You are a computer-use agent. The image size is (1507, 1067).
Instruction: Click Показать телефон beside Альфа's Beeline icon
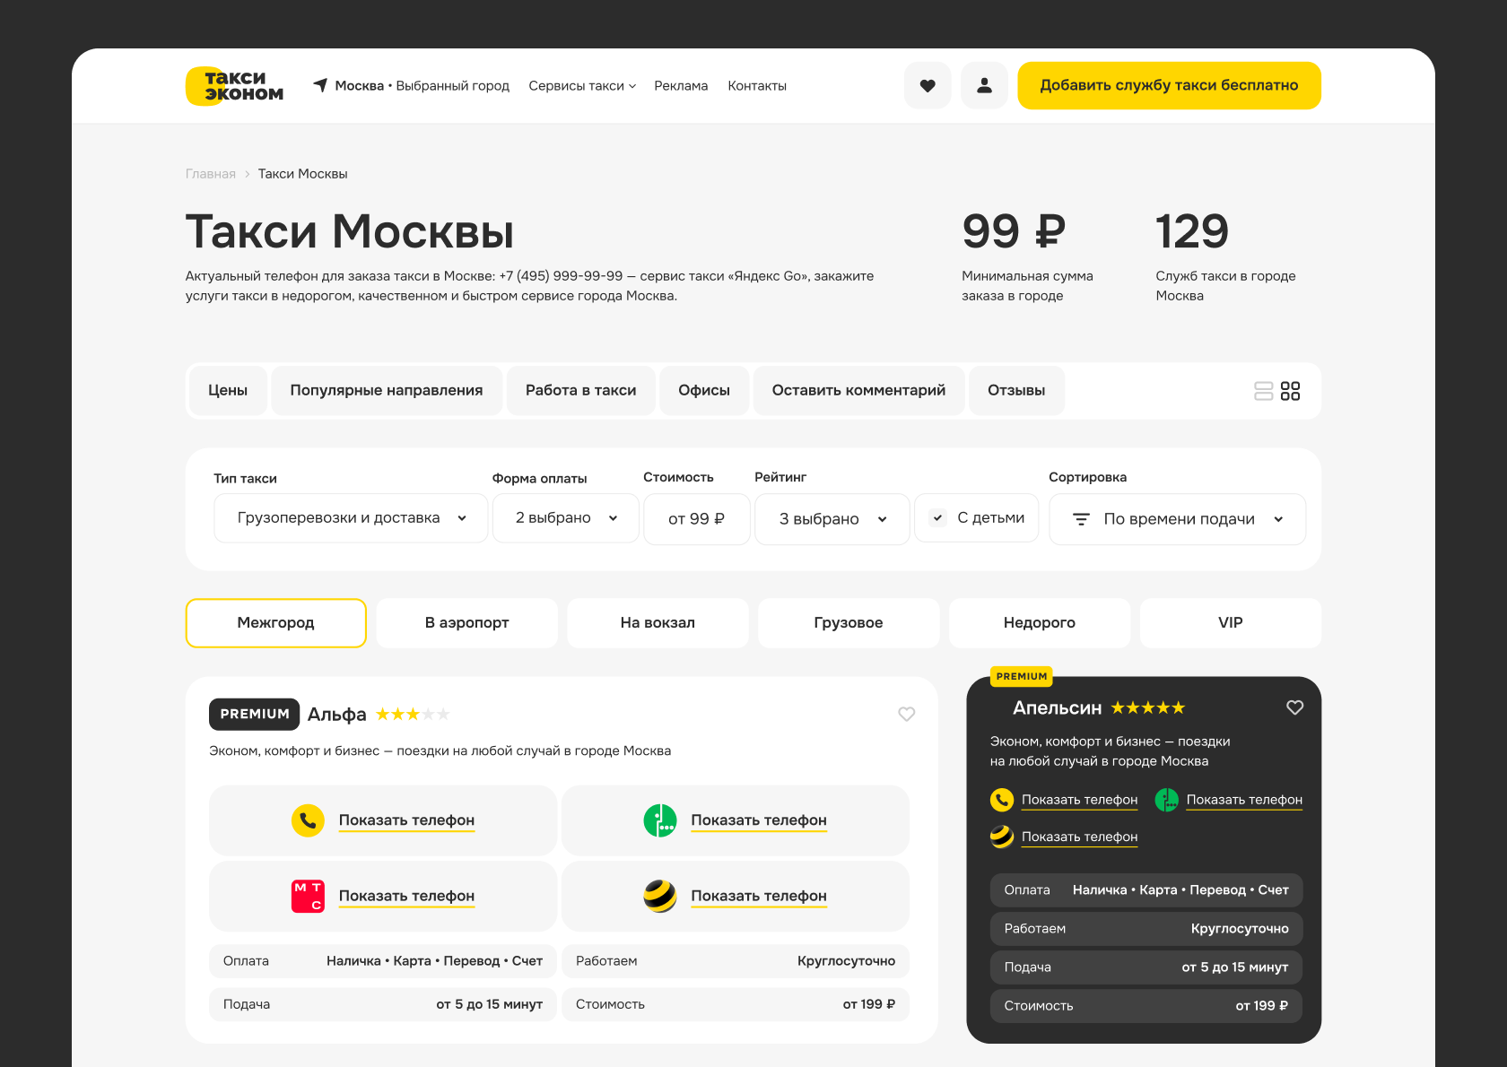(759, 896)
